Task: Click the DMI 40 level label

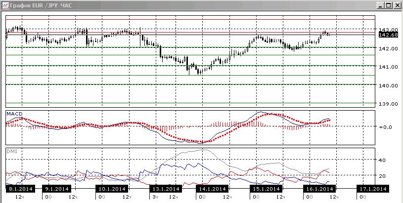Action: 382,160
